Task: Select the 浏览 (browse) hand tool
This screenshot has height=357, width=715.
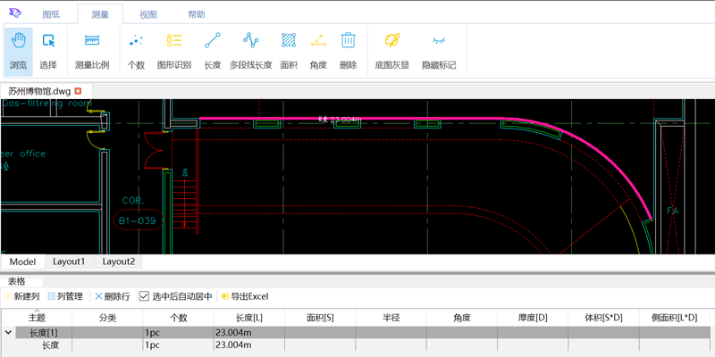Action: pos(18,50)
